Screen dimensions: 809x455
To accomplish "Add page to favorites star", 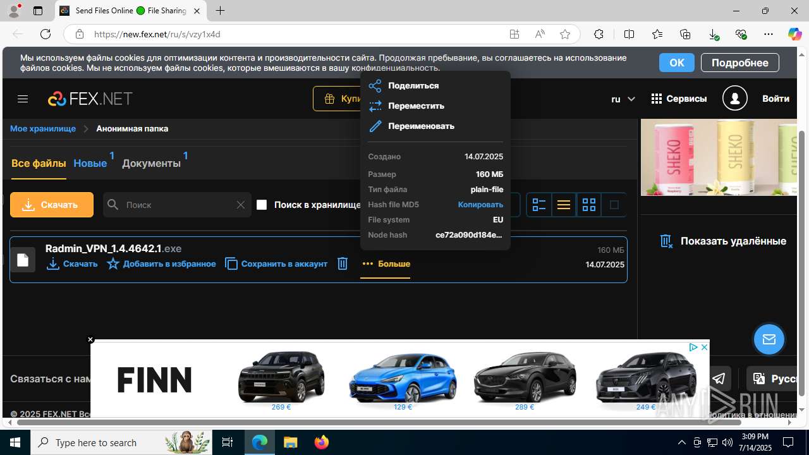I will pos(565,34).
